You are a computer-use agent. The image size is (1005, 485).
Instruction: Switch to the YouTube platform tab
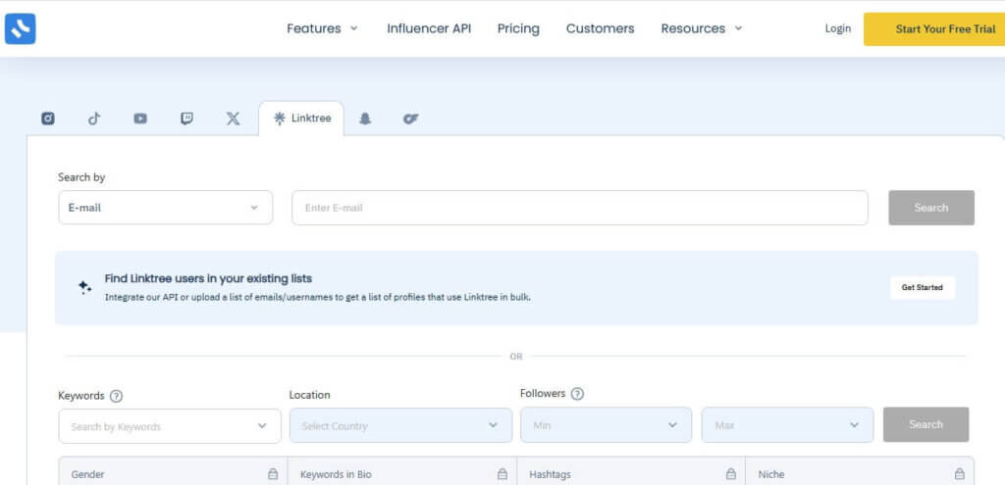[x=140, y=119]
